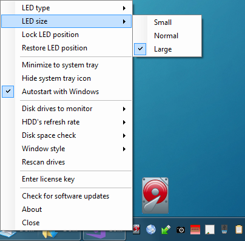Expand the LED size submenu

(x=66, y=21)
